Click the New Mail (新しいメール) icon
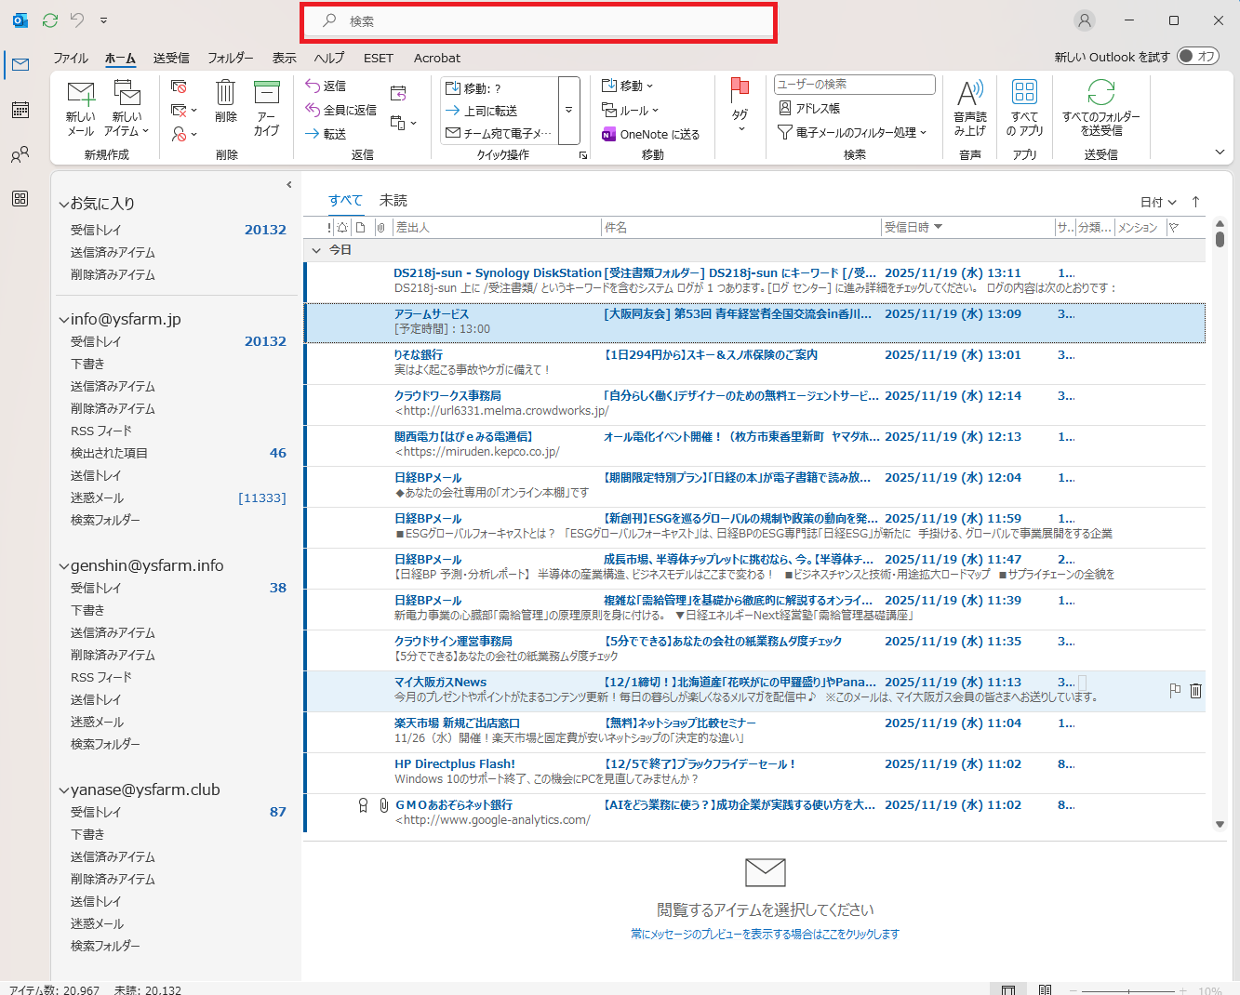Image resolution: width=1240 pixels, height=995 pixels. 81,94
